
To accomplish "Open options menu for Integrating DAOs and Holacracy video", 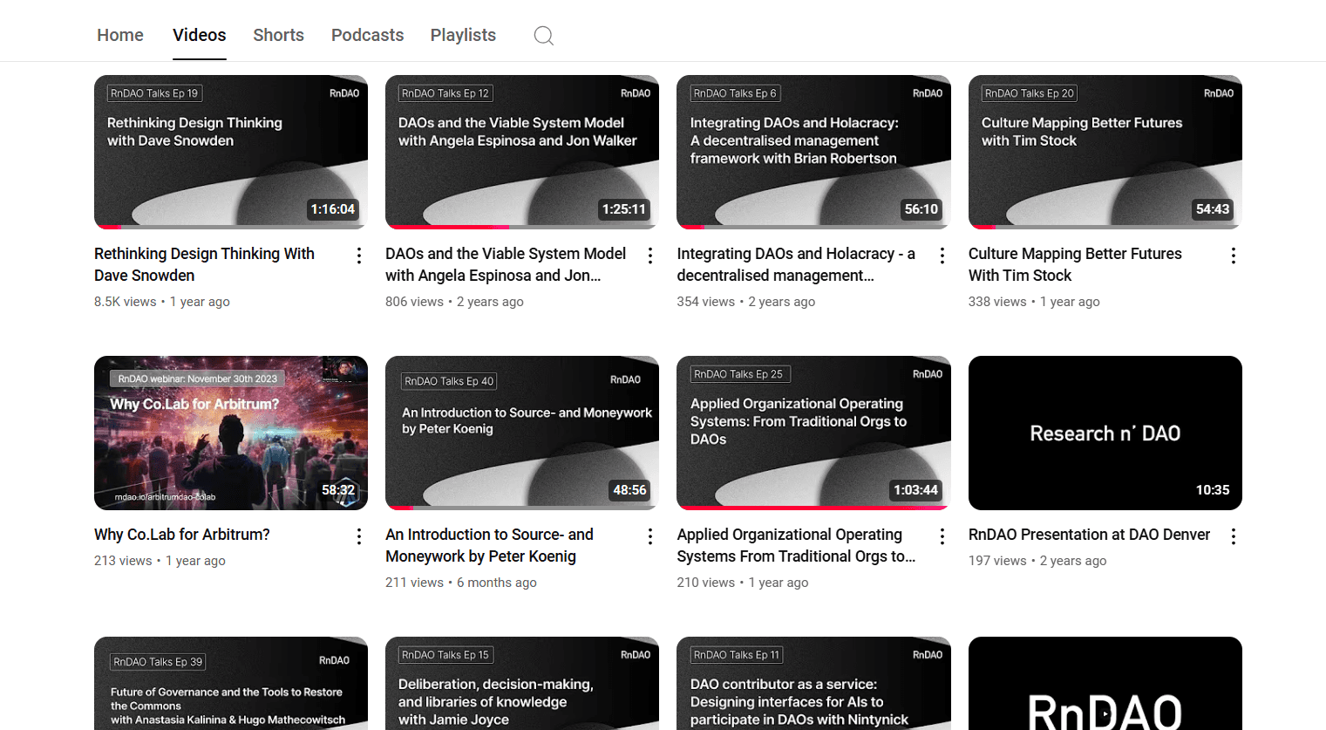I will 942,256.
